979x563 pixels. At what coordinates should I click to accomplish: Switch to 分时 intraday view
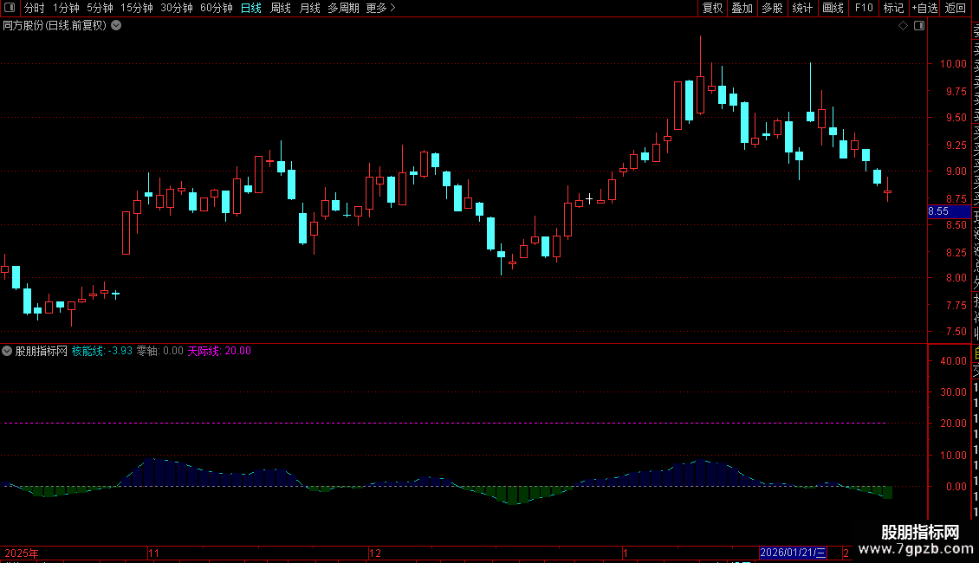[x=35, y=8]
